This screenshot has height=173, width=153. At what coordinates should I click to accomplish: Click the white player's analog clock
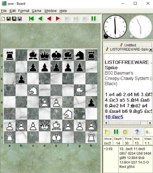pos(115,27)
